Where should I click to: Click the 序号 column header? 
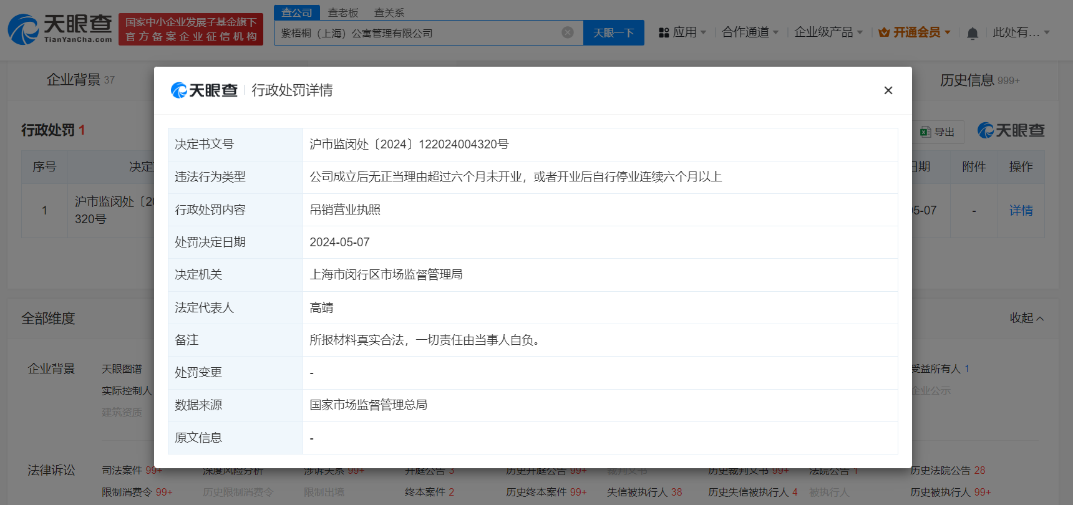pos(44,167)
